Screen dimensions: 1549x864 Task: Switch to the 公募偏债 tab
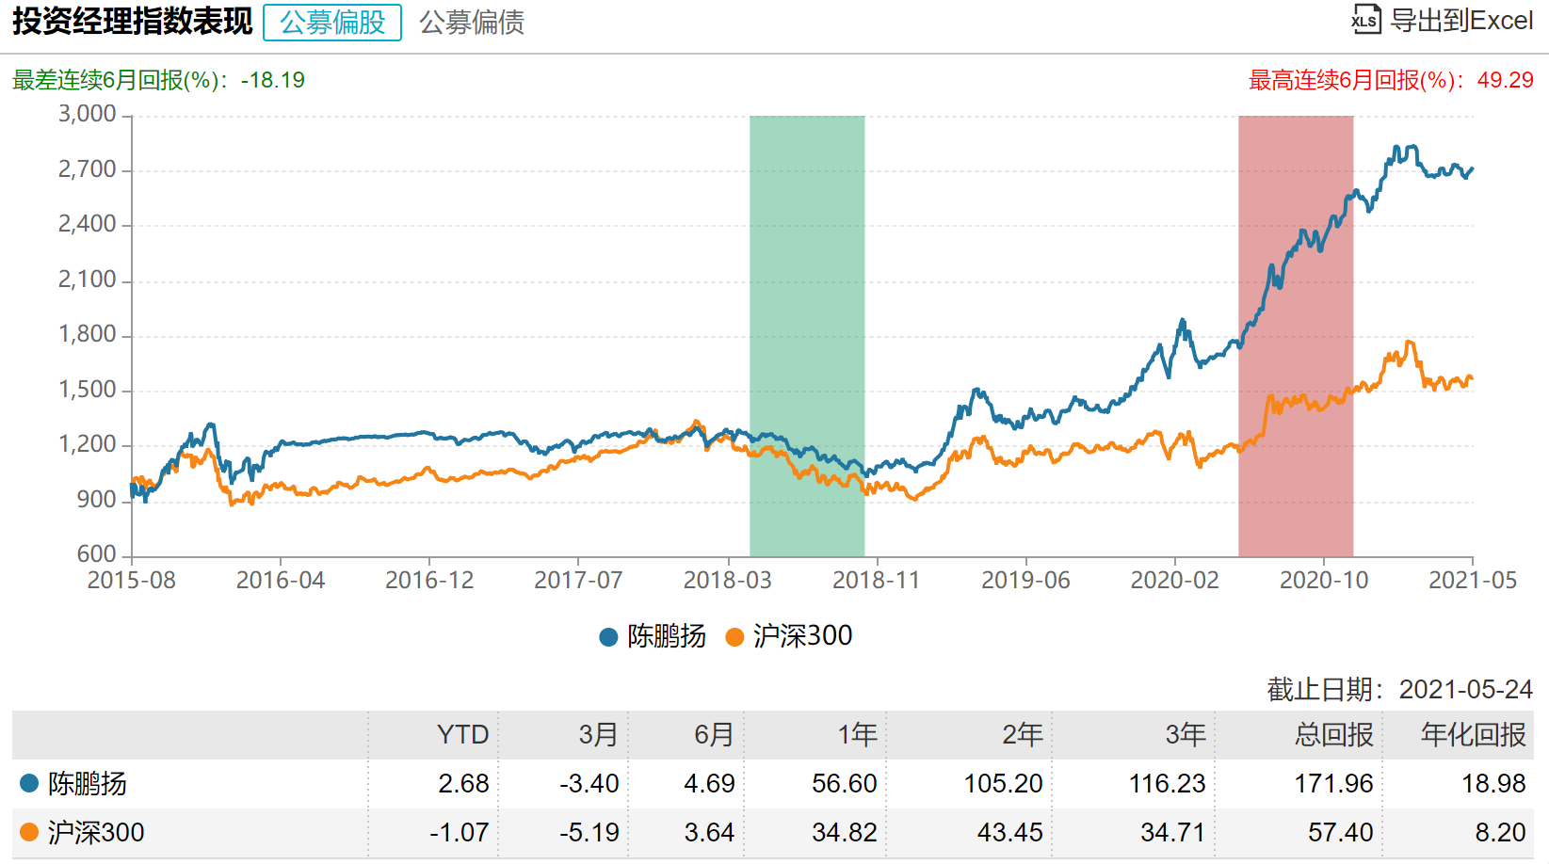click(x=472, y=23)
